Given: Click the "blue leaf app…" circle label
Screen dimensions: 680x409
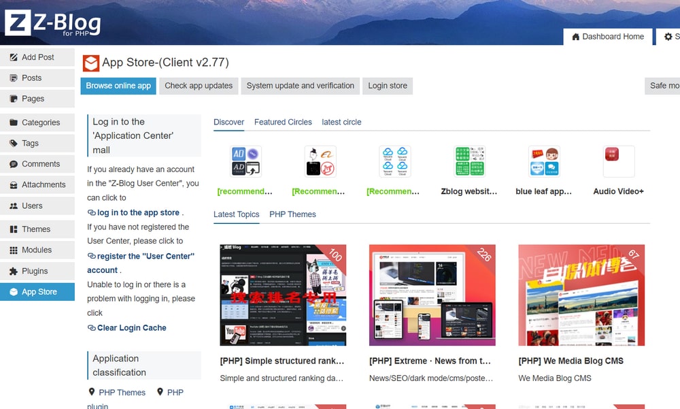Looking at the screenshot, I should click(543, 191).
